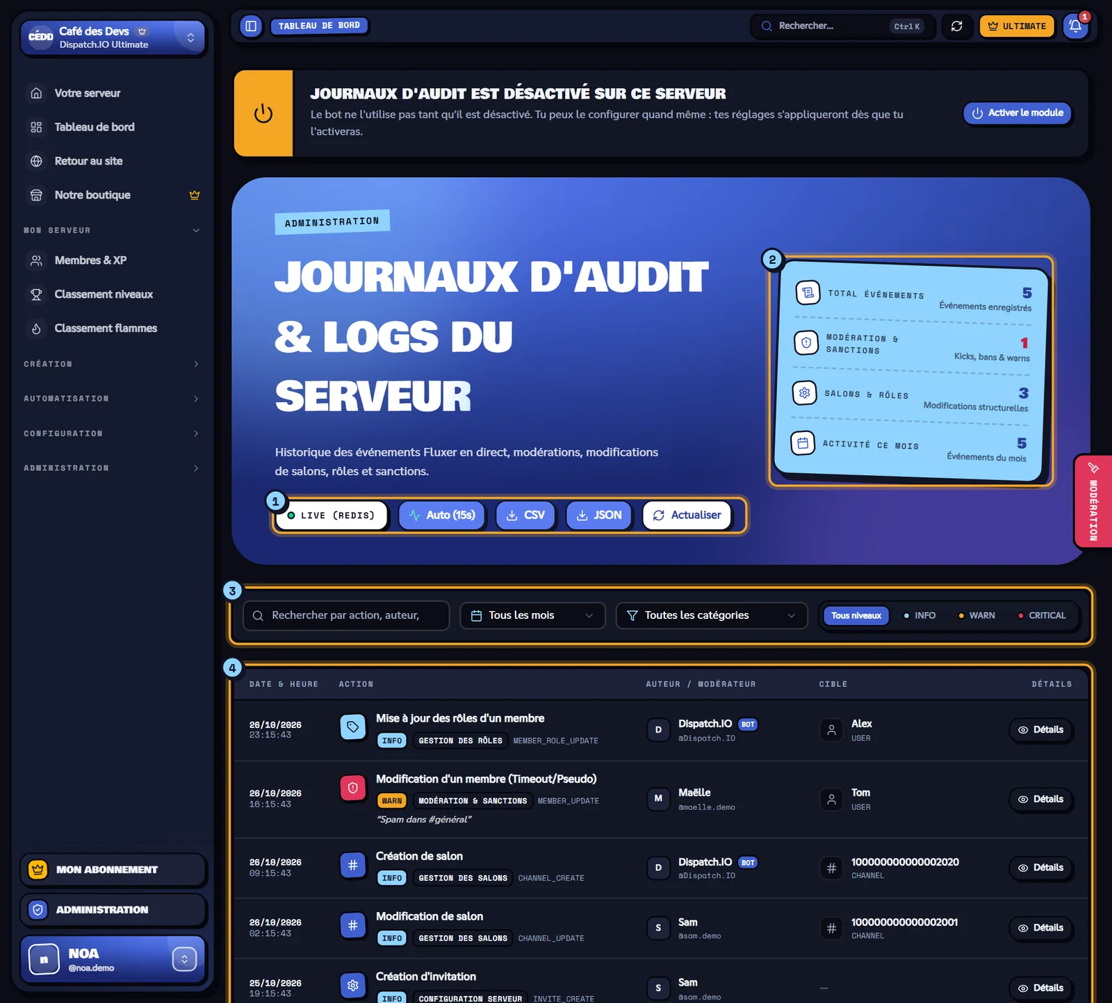Open the notifications bell

click(1075, 26)
